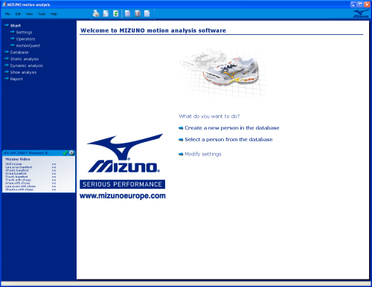Click the last page document toolbar icon
The image size is (372, 287).
[x=147, y=13]
